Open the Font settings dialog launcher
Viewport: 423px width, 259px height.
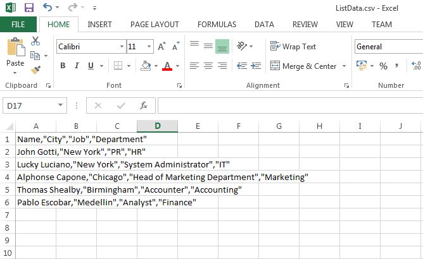179,86
